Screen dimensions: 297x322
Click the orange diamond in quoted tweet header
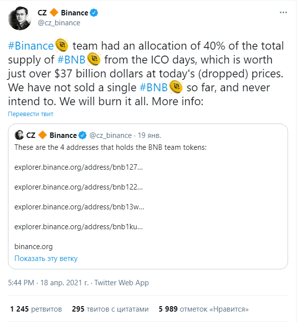[x=43, y=135]
